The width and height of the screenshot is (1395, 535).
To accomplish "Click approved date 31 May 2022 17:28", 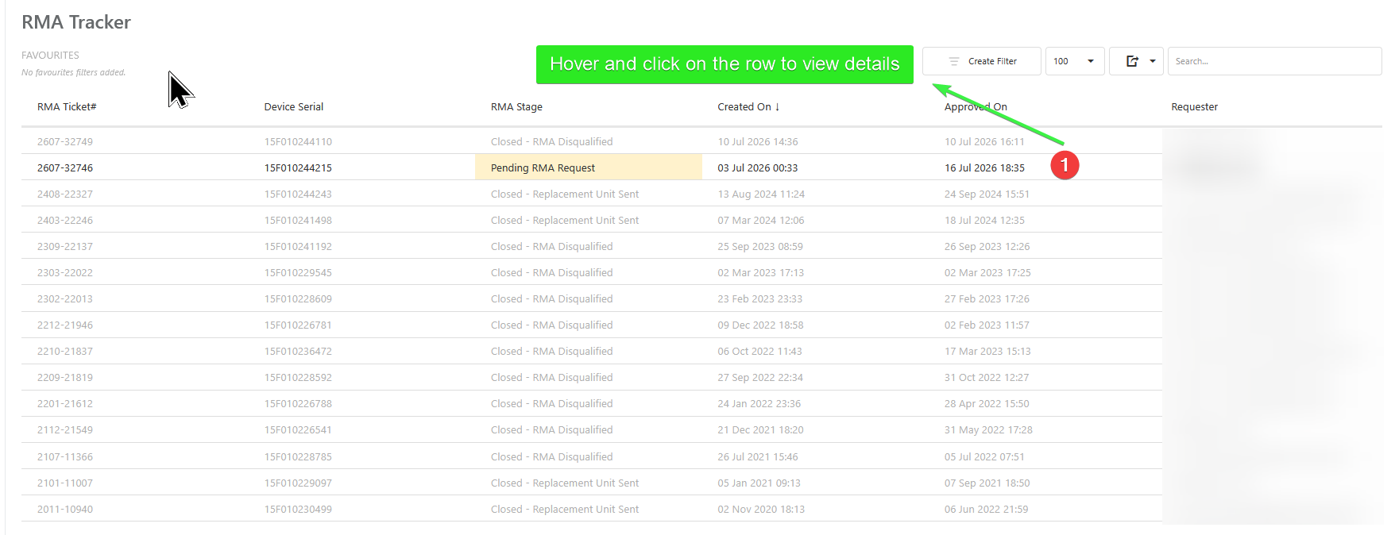I will click(x=988, y=429).
